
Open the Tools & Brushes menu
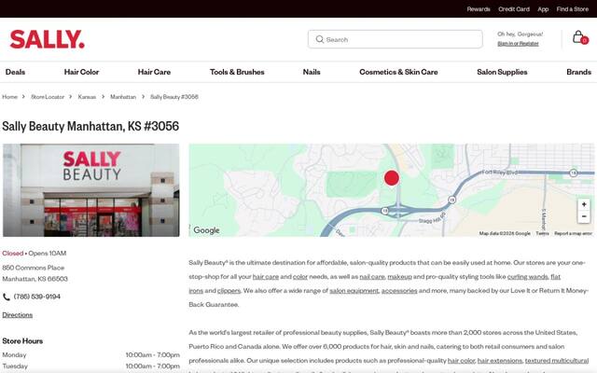pos(237,72)
